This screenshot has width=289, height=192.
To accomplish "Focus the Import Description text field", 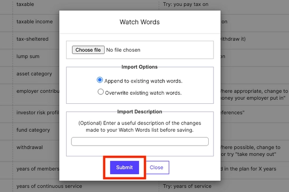I will click(x=140, y=141).
